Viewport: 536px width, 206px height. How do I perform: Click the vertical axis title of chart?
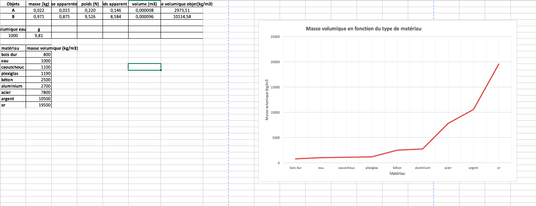(x=267, y=100)
